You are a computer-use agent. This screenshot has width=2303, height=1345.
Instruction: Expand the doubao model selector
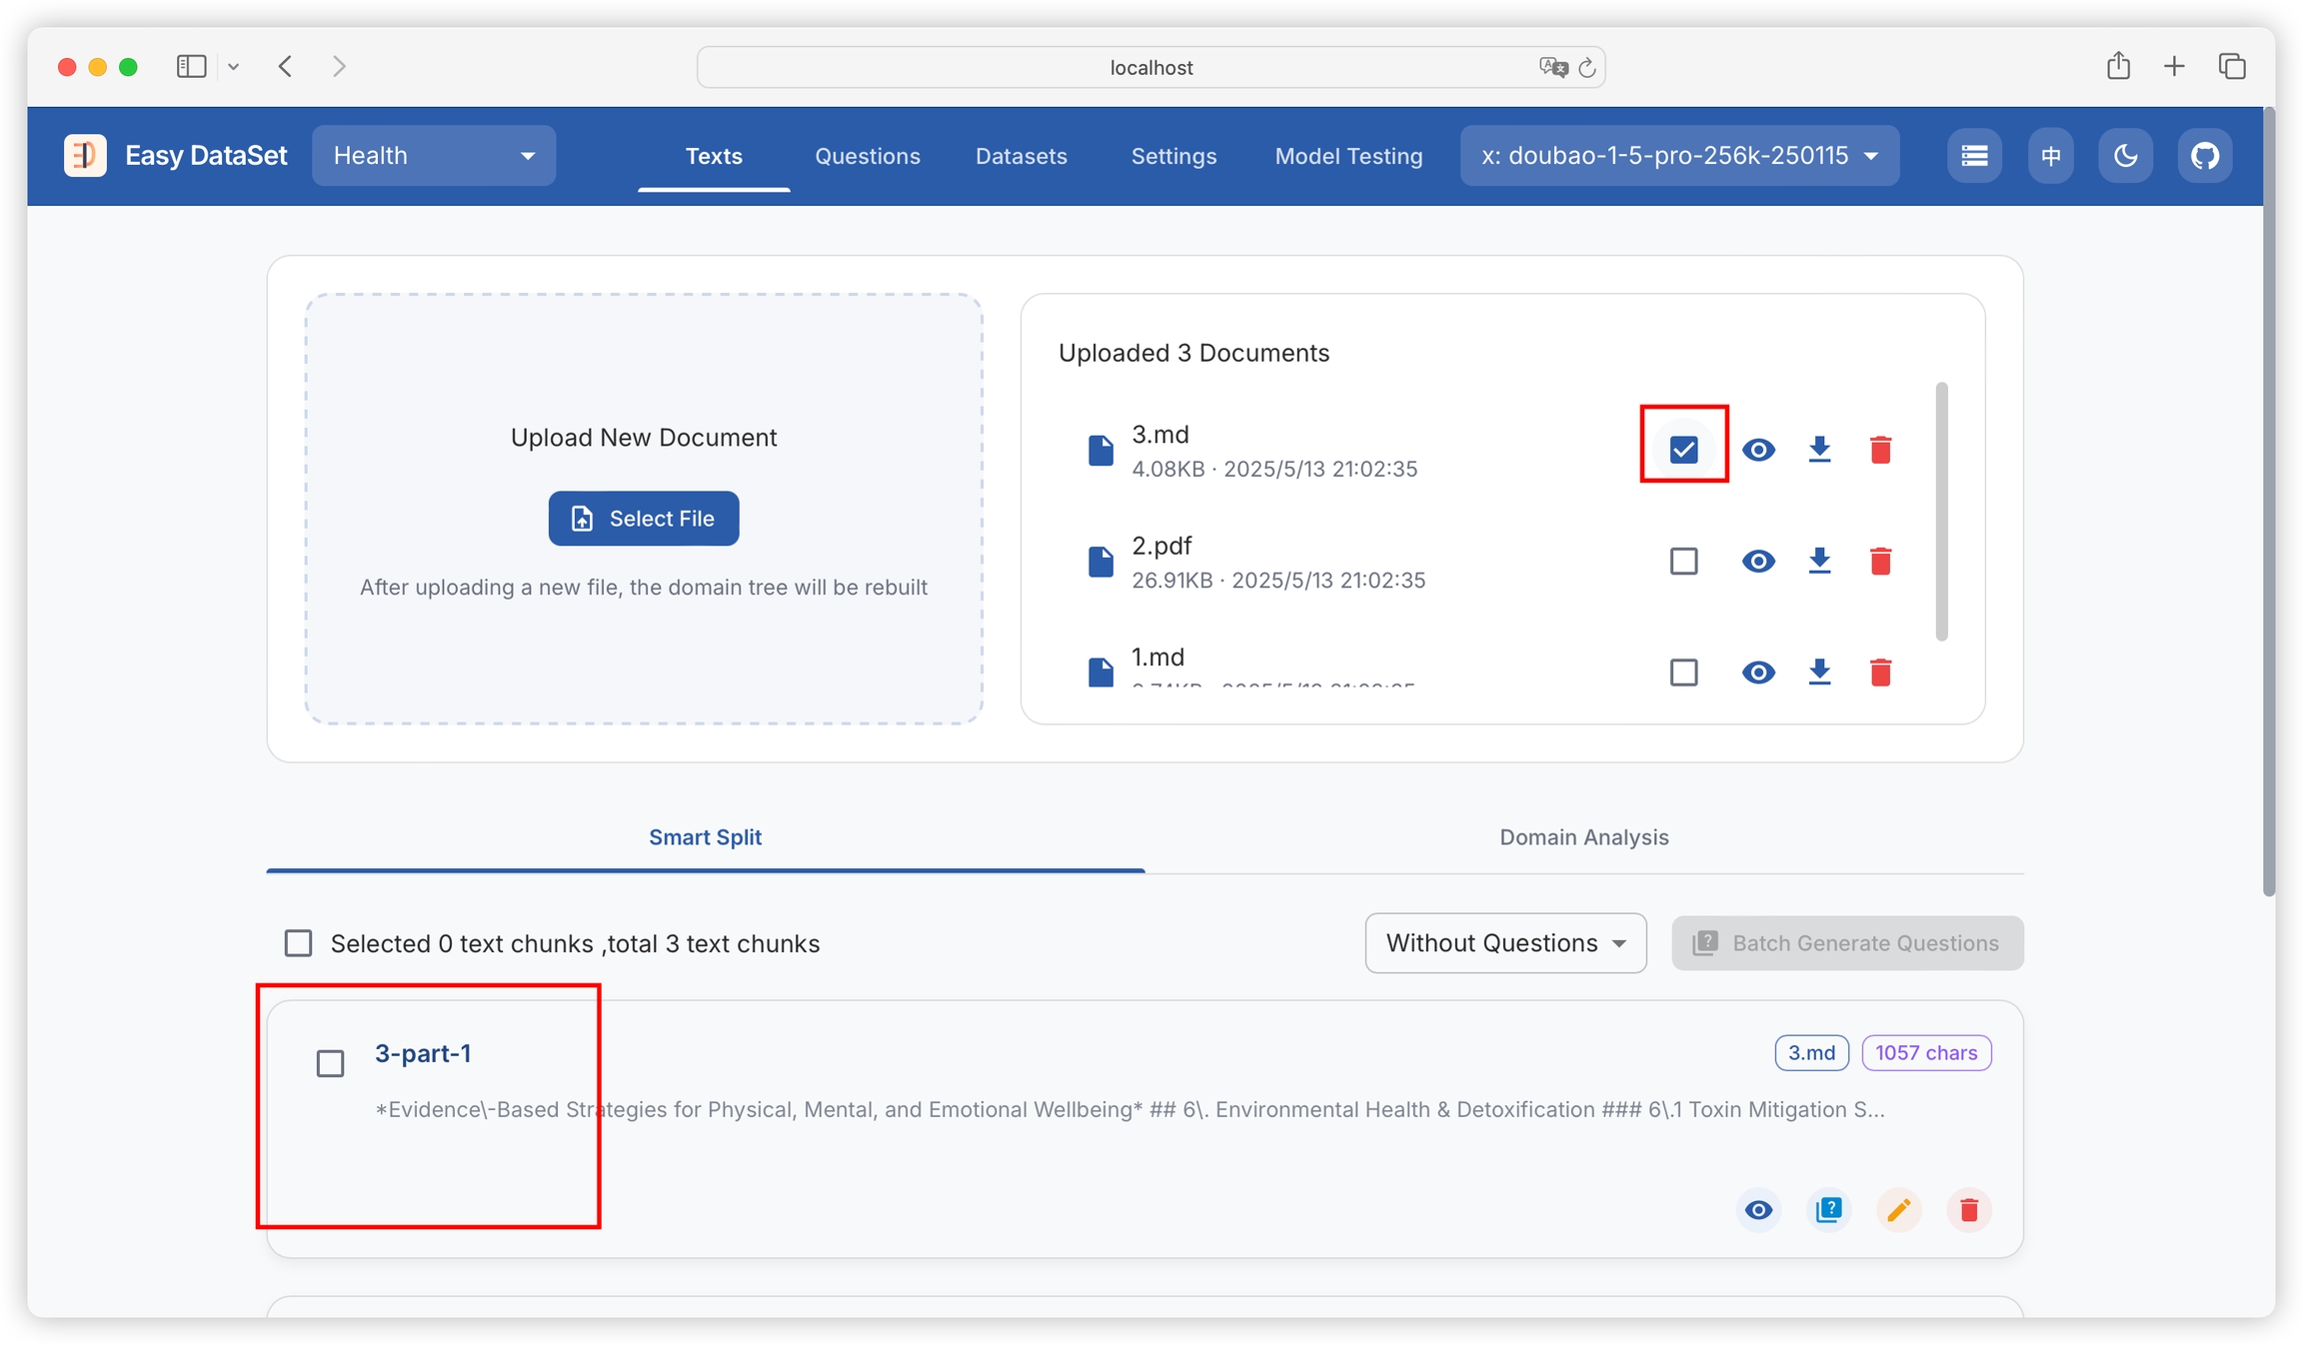1679,156
